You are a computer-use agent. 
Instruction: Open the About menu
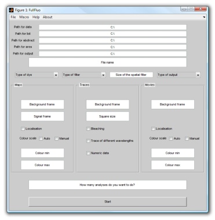(48, 17)
